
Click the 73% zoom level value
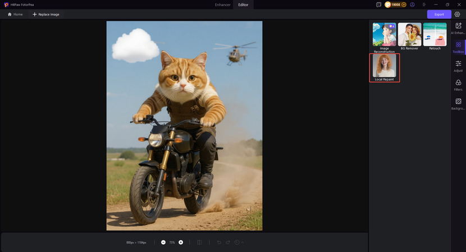[172, 242]
